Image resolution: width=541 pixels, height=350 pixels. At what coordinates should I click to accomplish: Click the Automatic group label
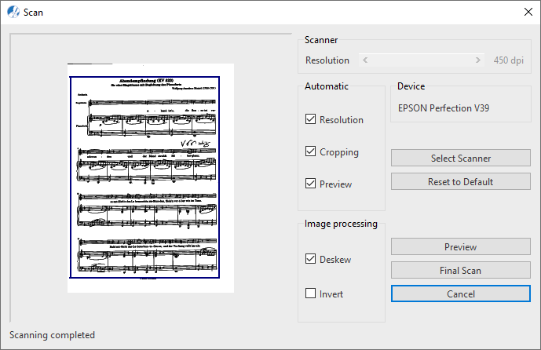(x=327, y=86)
